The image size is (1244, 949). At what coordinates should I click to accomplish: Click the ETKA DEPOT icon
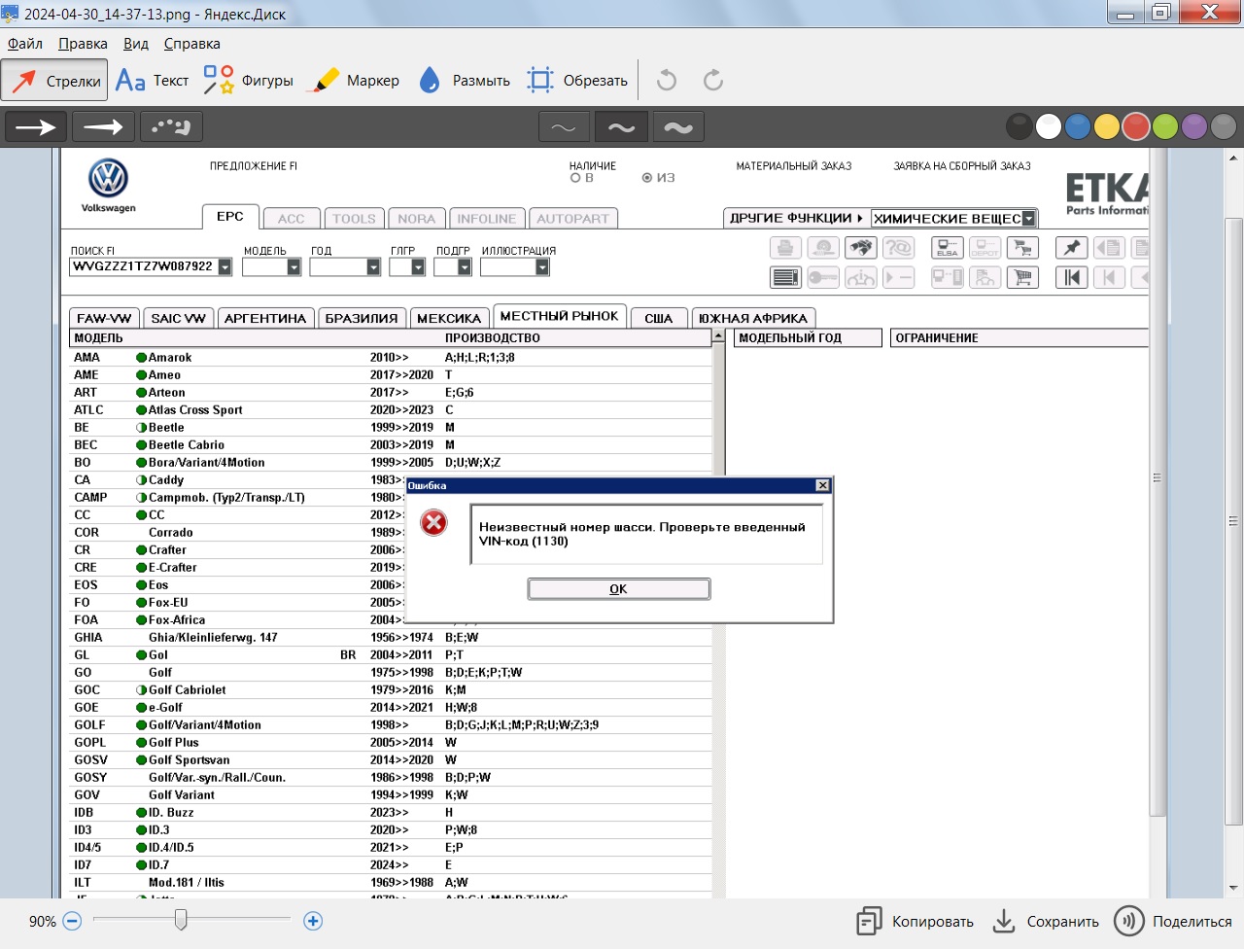985,248
